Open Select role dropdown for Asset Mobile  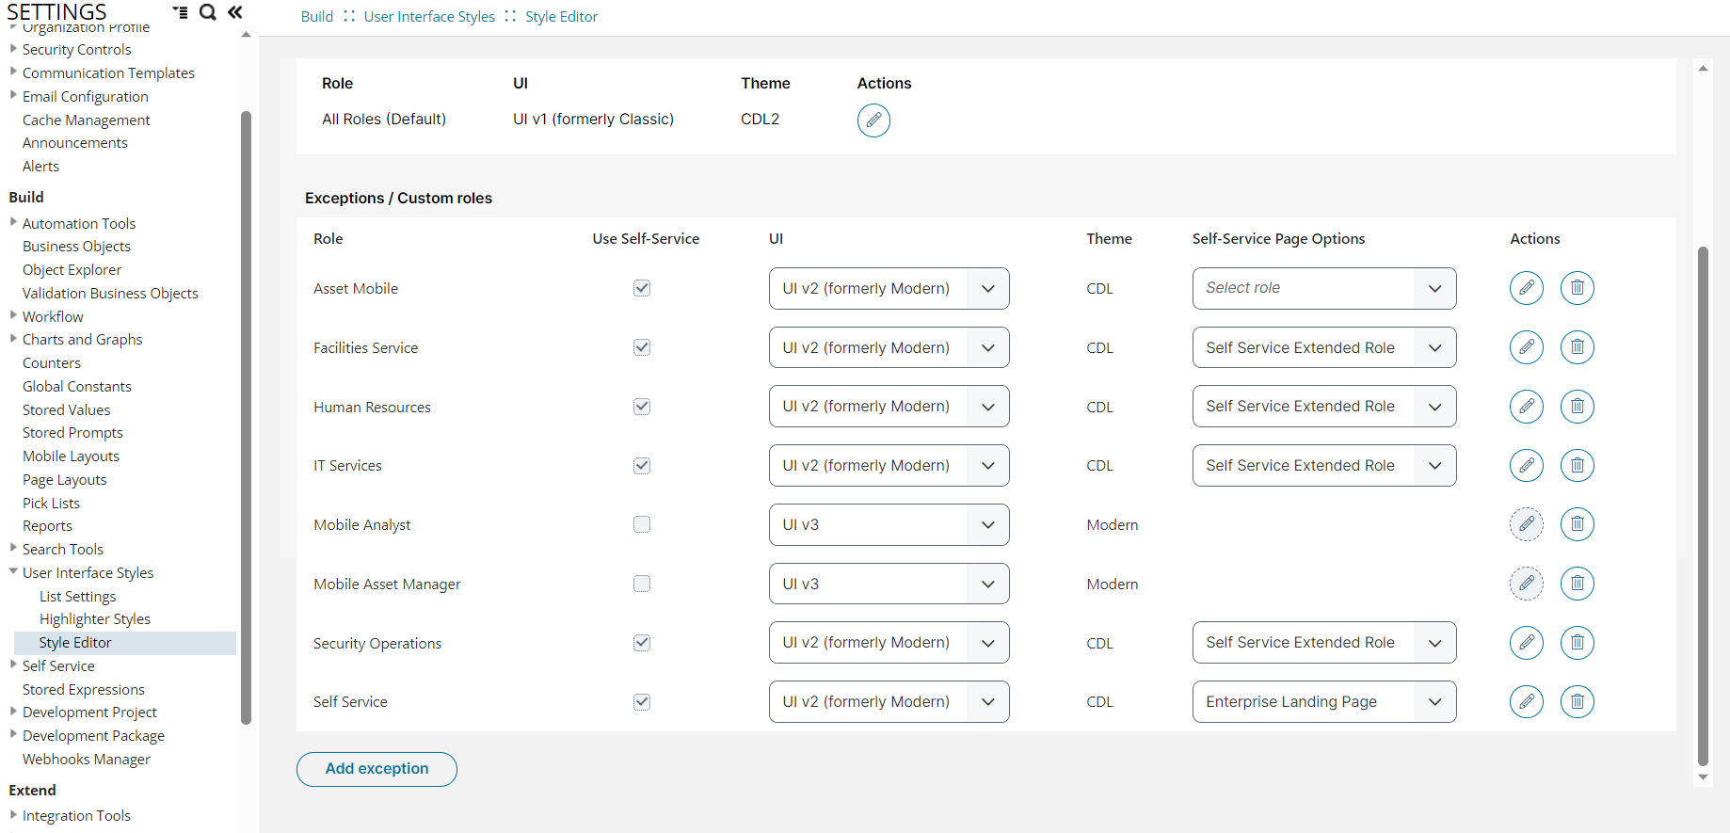tap(1323, 288)
